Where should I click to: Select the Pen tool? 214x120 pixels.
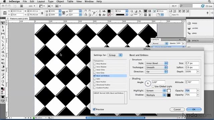(3, 45)
